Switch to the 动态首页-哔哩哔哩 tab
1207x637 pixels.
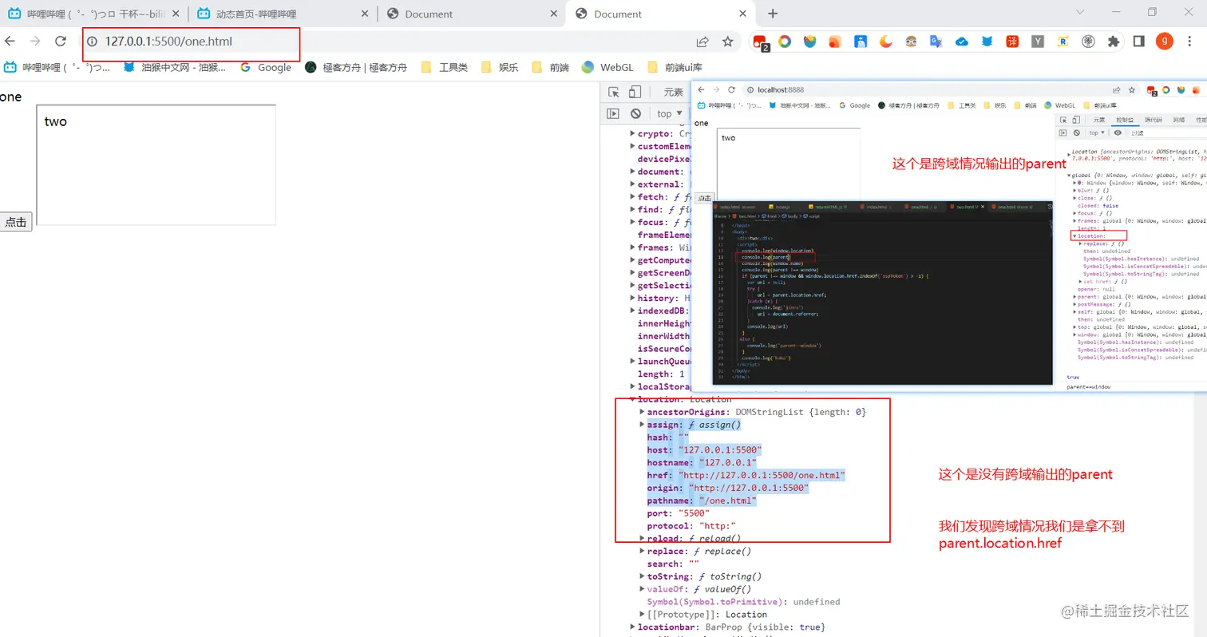[x=282, y=14]
